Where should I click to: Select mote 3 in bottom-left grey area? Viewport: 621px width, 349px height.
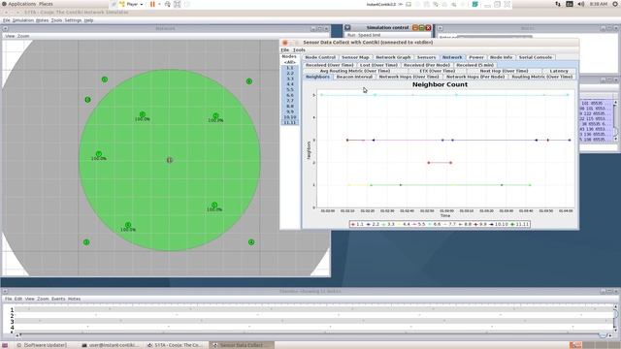click(86, 242)
